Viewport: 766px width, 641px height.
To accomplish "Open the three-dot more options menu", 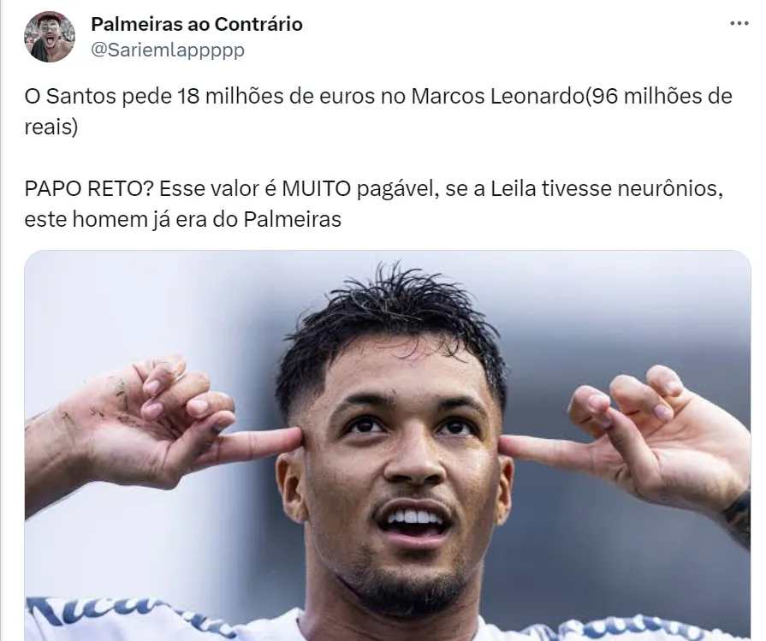I will pos(739,23).
